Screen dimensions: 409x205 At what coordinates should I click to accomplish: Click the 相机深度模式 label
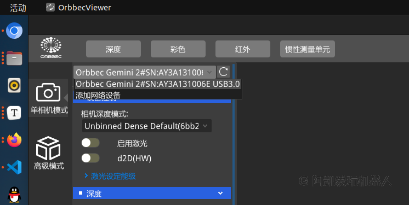pyautogui.click(x=105, y=114)
